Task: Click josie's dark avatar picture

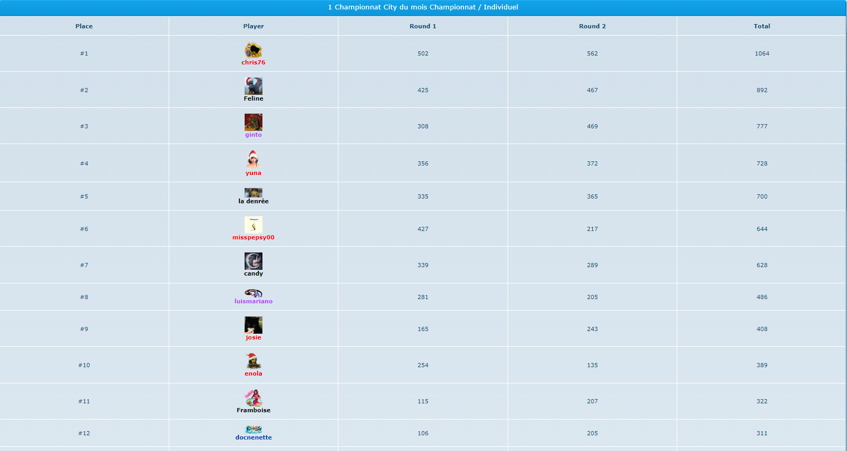Action: (x=253, y=325)
